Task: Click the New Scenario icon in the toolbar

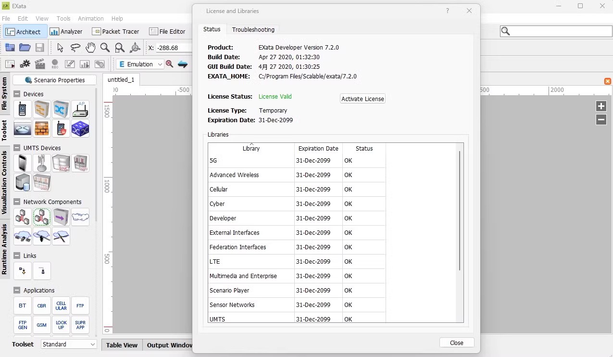Action: [10, 48]
